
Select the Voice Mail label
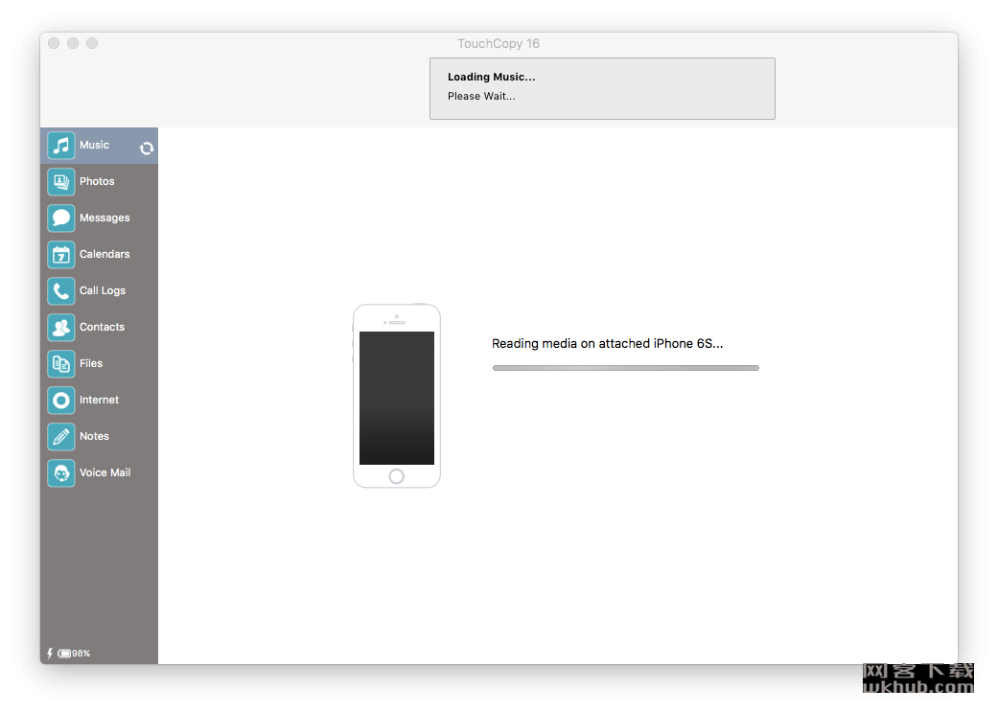click(105, 472)
